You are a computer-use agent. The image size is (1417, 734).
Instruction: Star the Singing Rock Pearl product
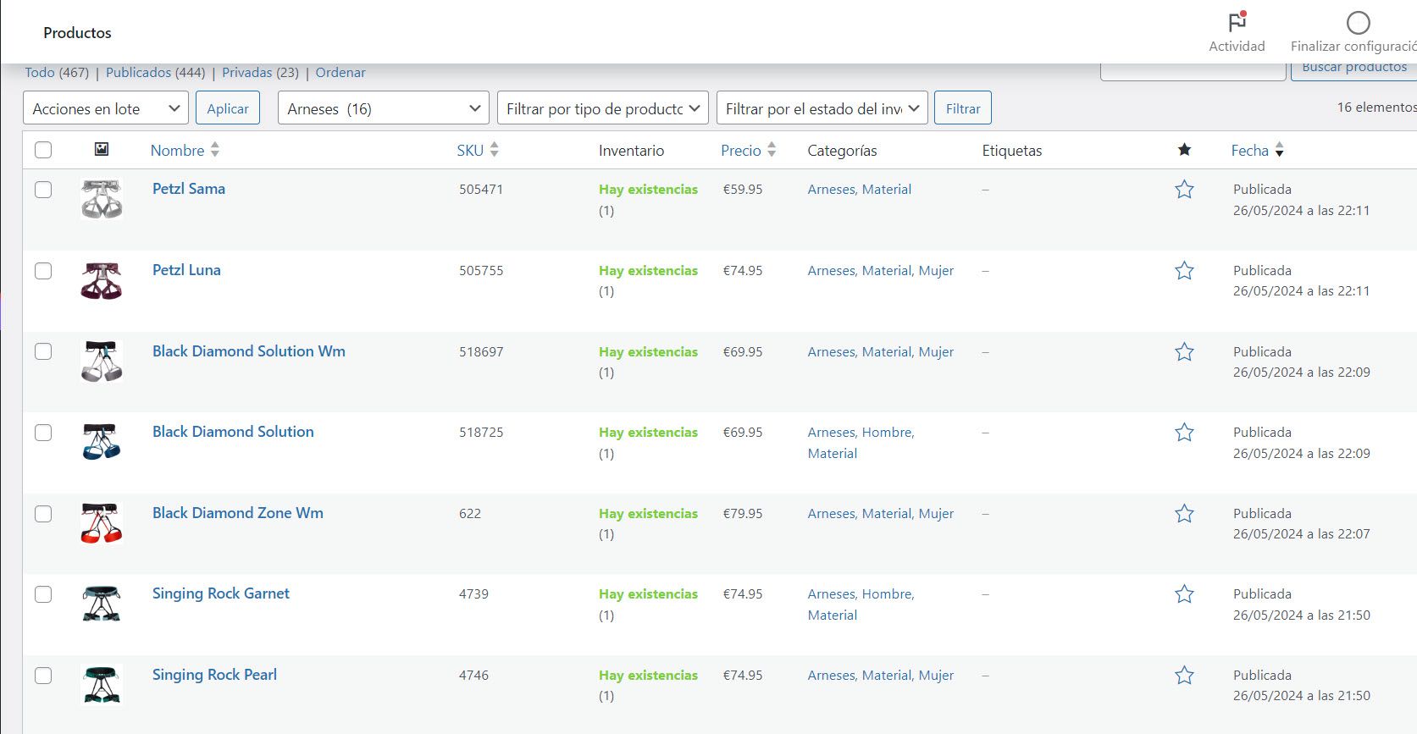coord(1184,676)
